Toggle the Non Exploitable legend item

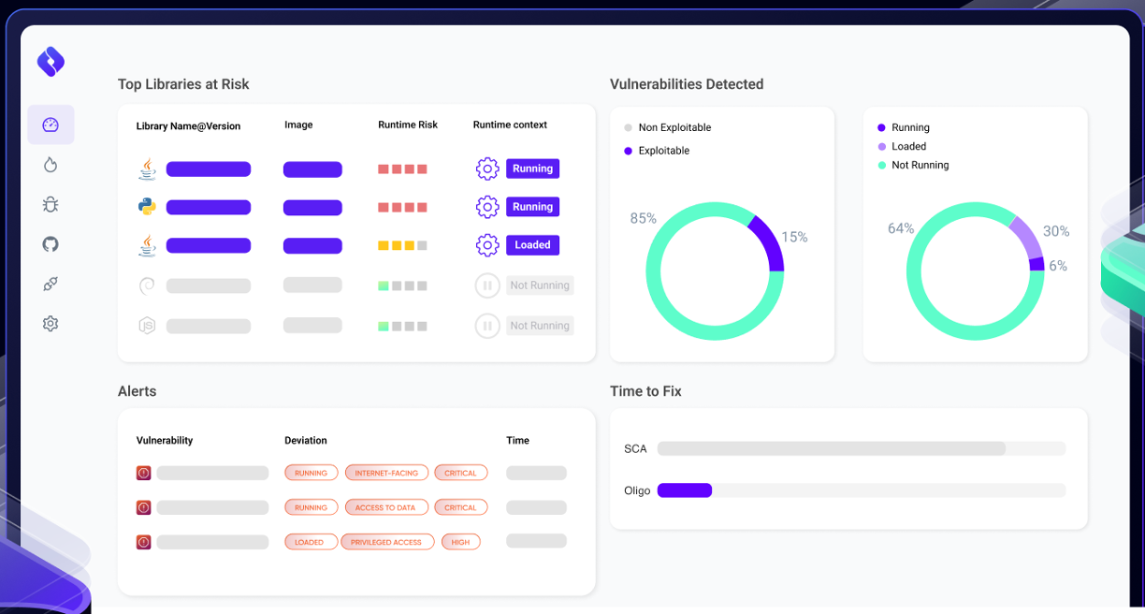[x=674, y=127]
